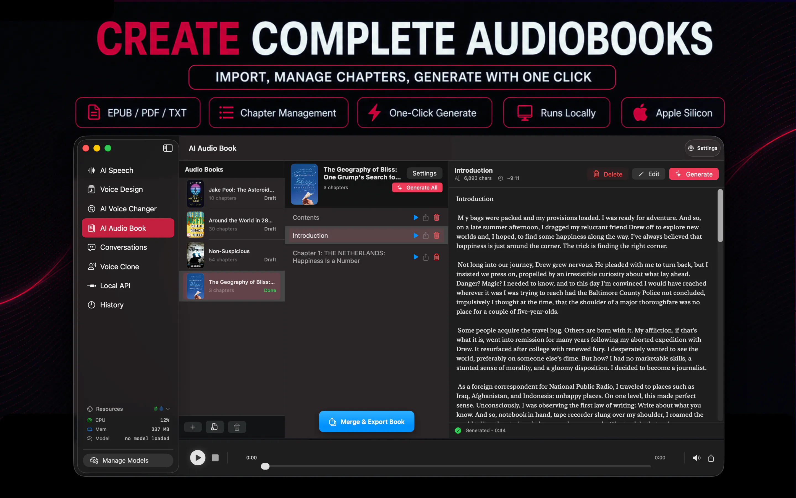Click the CPU usage indicator

coord(128,420)
